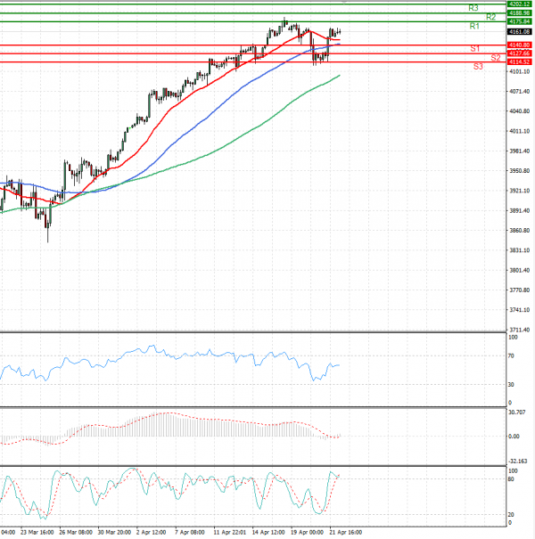Click the 3770.80 price axis label

coord(519,290)
